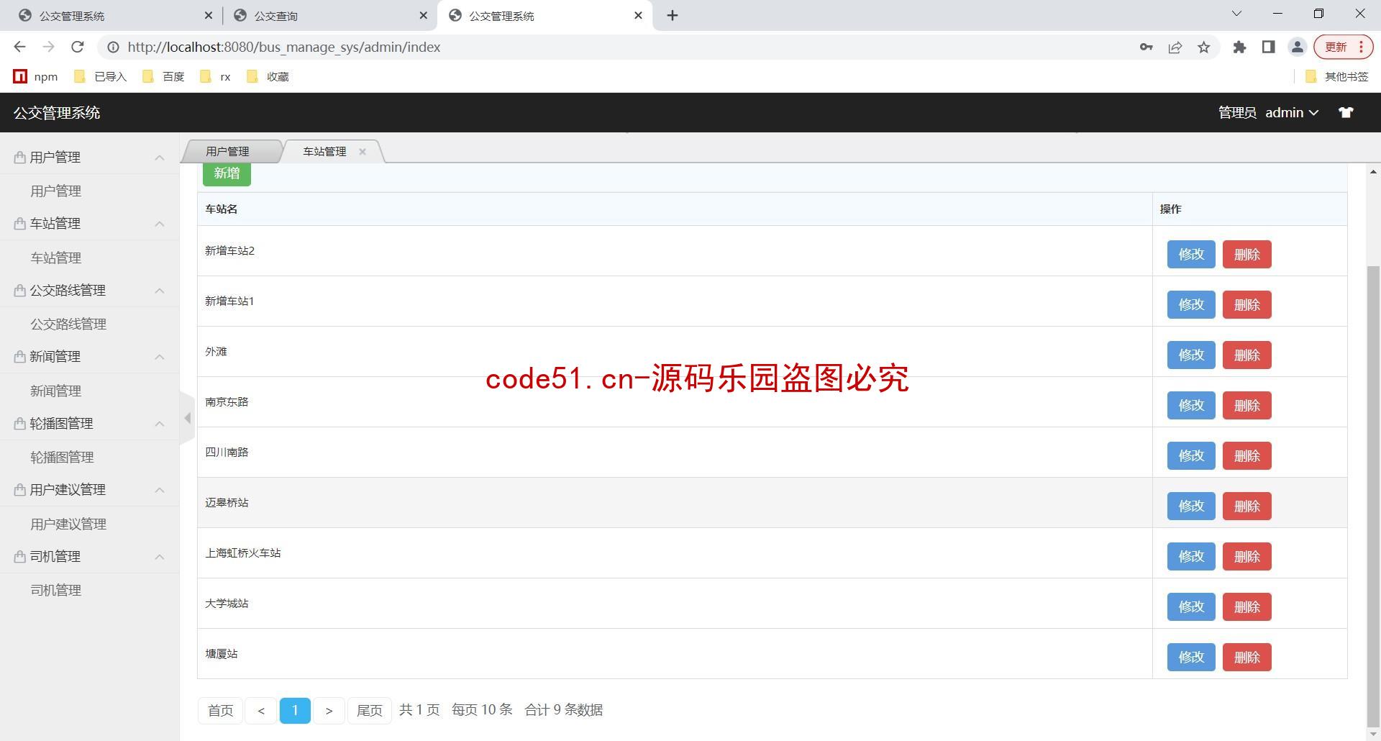
Task: Collapse the 公交路线管理 sidebar group
Action: pos(89,290)
